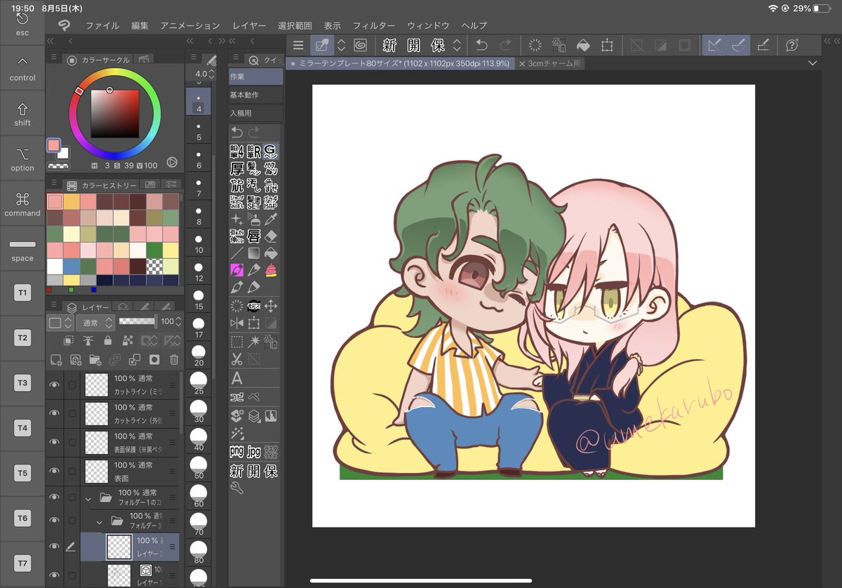The height and width of the screenshot is (588, 842).
Task: Select the magic wand auto-select icon
Action: coord(254,342)
